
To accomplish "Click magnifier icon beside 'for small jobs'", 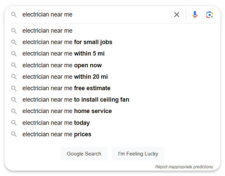I will point(14,42).
